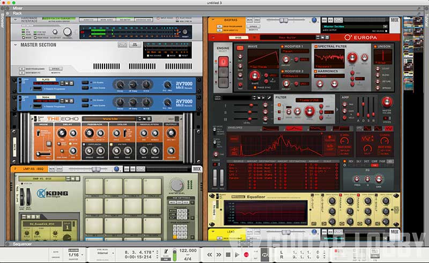Open Spectral Filter type dropdown
Viewport: 429px width, 263px height.
click(329, 67)
